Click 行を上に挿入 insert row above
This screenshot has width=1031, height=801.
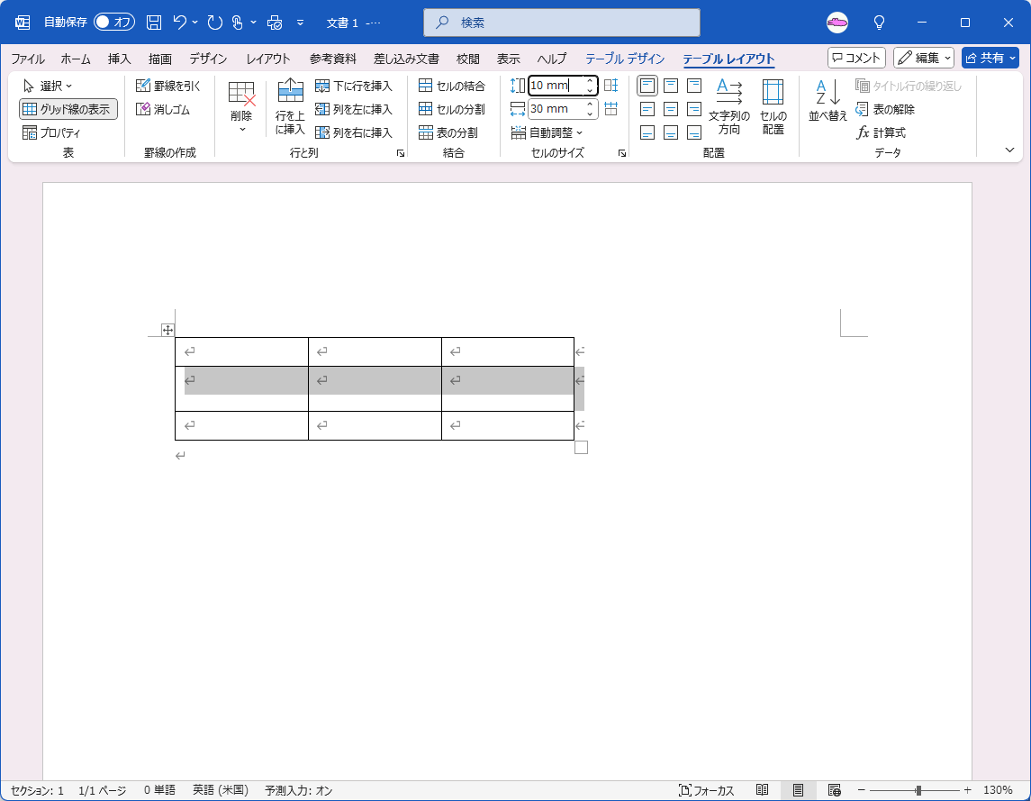coord(290,106)
